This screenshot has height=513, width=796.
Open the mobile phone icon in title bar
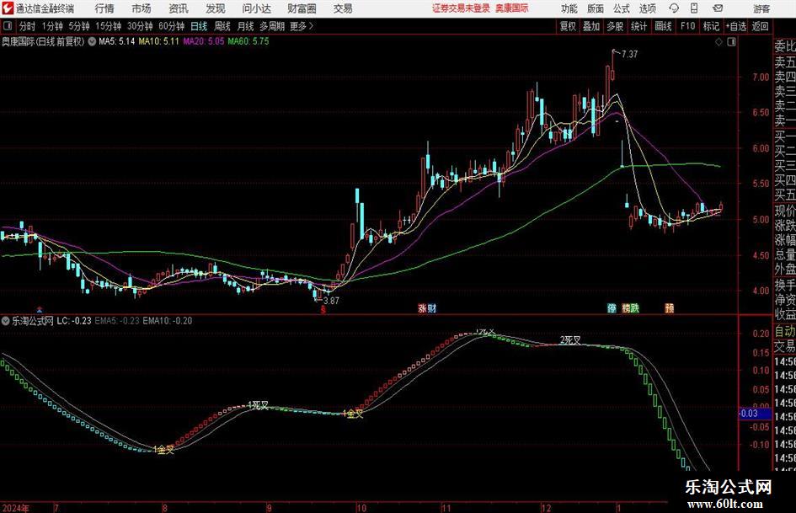(x=694, y=8)
